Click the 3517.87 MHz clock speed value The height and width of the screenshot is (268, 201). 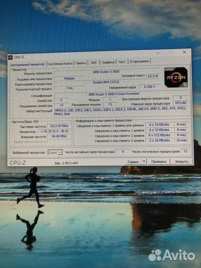59,126
